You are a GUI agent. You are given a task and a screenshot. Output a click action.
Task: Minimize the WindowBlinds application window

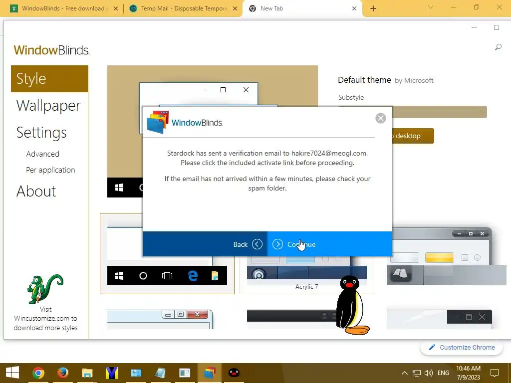(474, 28)
